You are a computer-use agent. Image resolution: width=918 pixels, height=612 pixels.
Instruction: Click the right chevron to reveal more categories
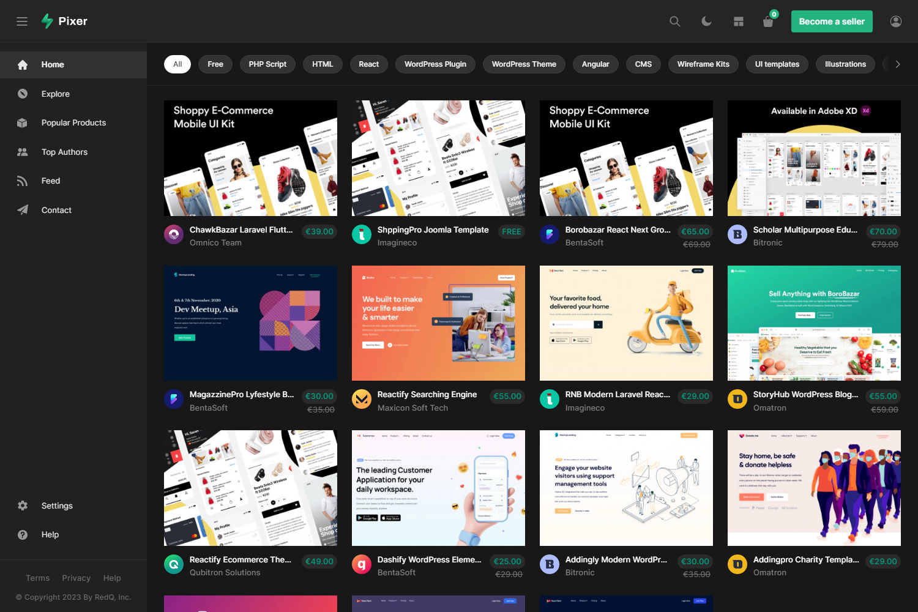[x=897, y=64]
